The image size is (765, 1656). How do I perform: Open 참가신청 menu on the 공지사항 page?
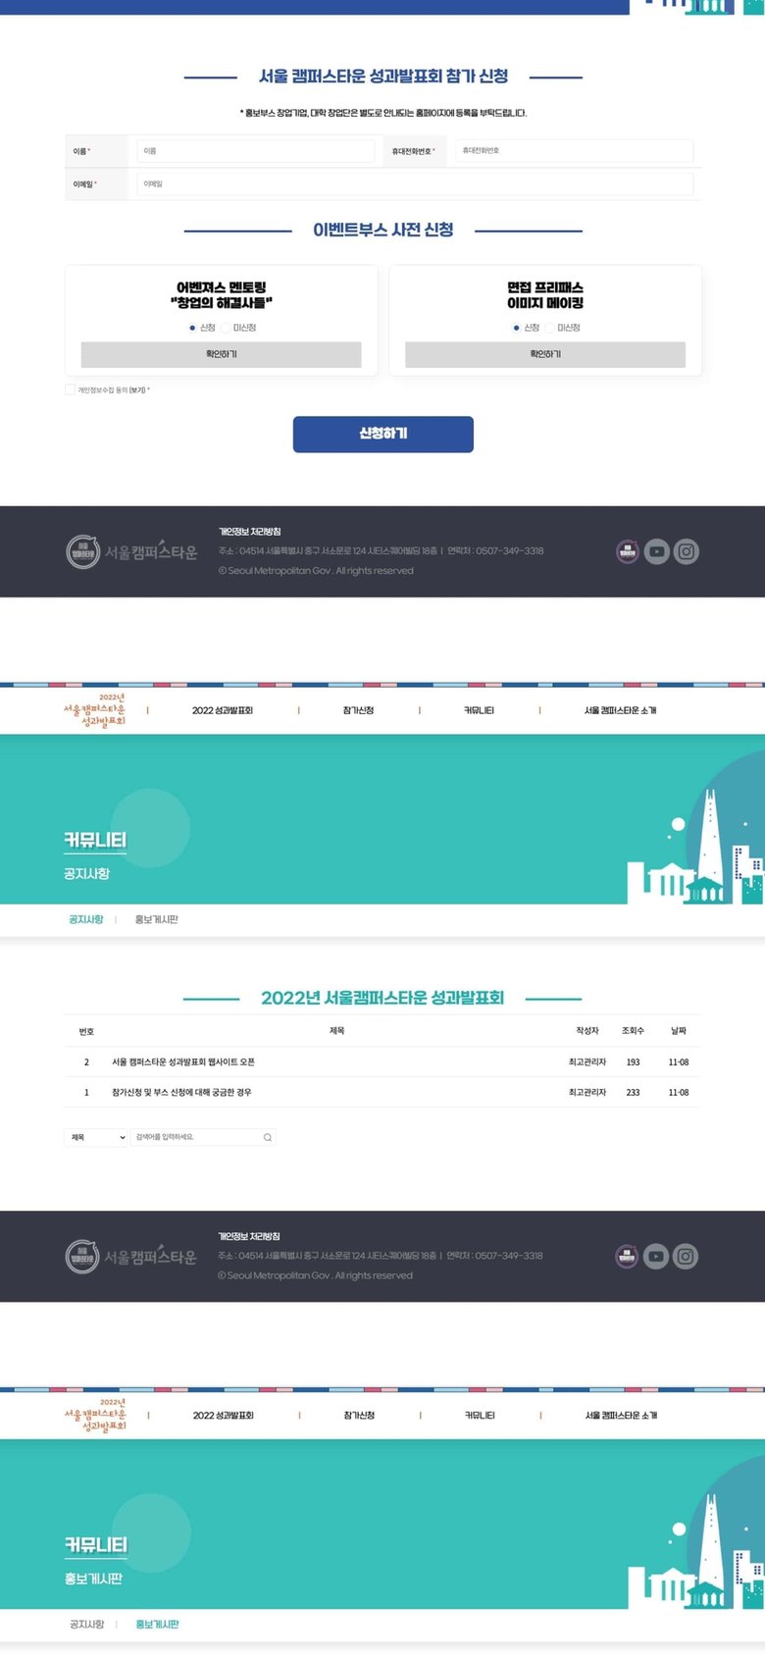tap(359, 710)
